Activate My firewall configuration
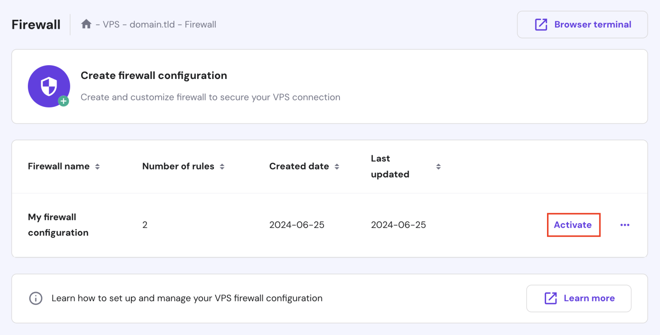This screenshot has height=335, width=660. click(573, 225)
